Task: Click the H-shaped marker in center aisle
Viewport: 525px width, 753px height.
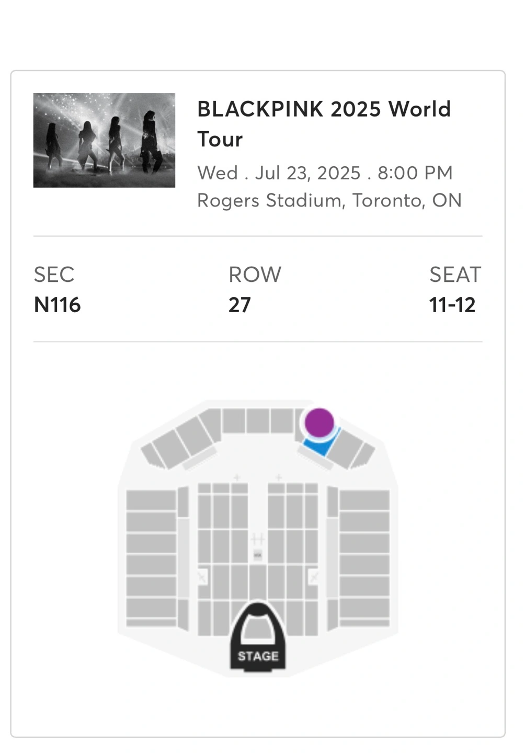Action: (257, 539)
